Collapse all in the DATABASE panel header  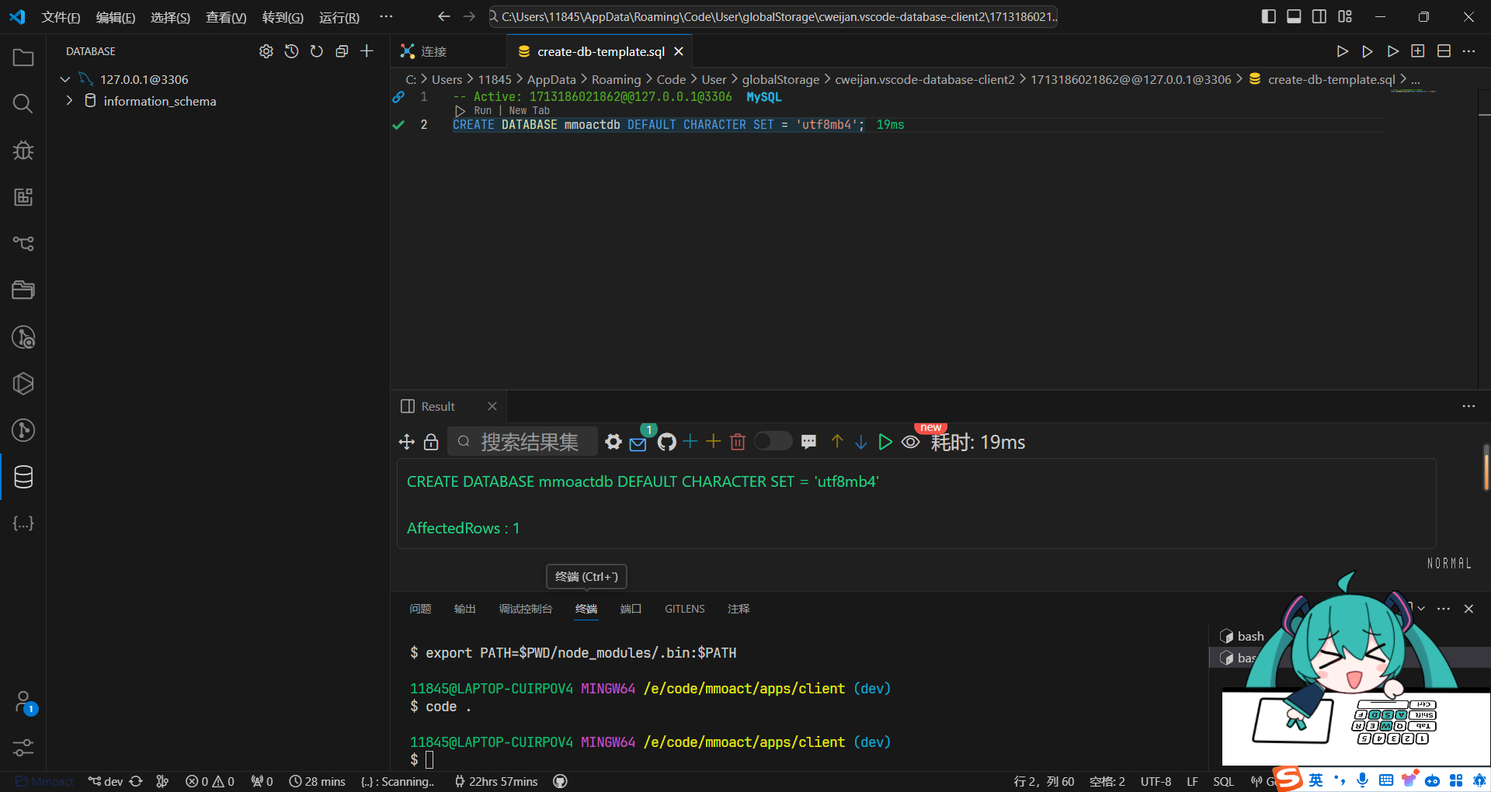[342, 51]
